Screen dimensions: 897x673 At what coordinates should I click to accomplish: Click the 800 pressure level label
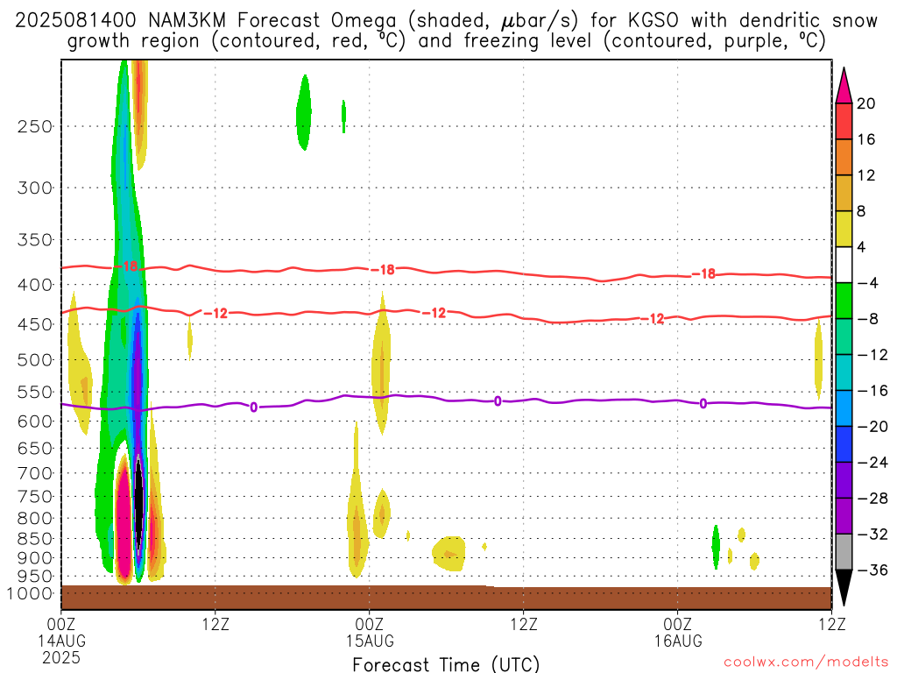click(x=35, y=519)
